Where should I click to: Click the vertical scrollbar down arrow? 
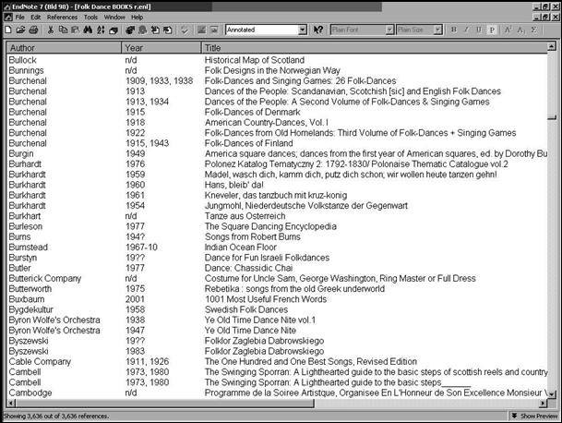(552, 394)
